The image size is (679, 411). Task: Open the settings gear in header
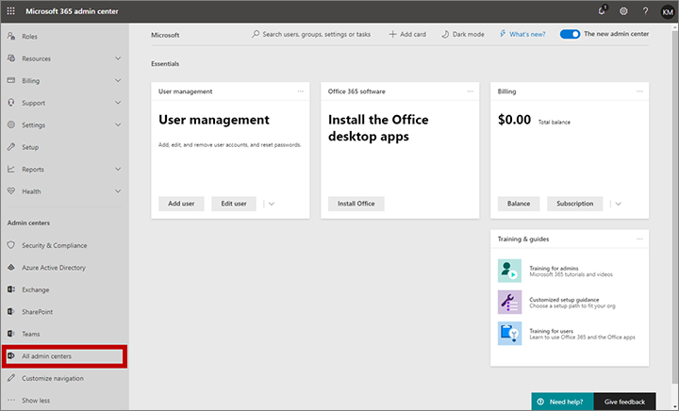point(623,11)
